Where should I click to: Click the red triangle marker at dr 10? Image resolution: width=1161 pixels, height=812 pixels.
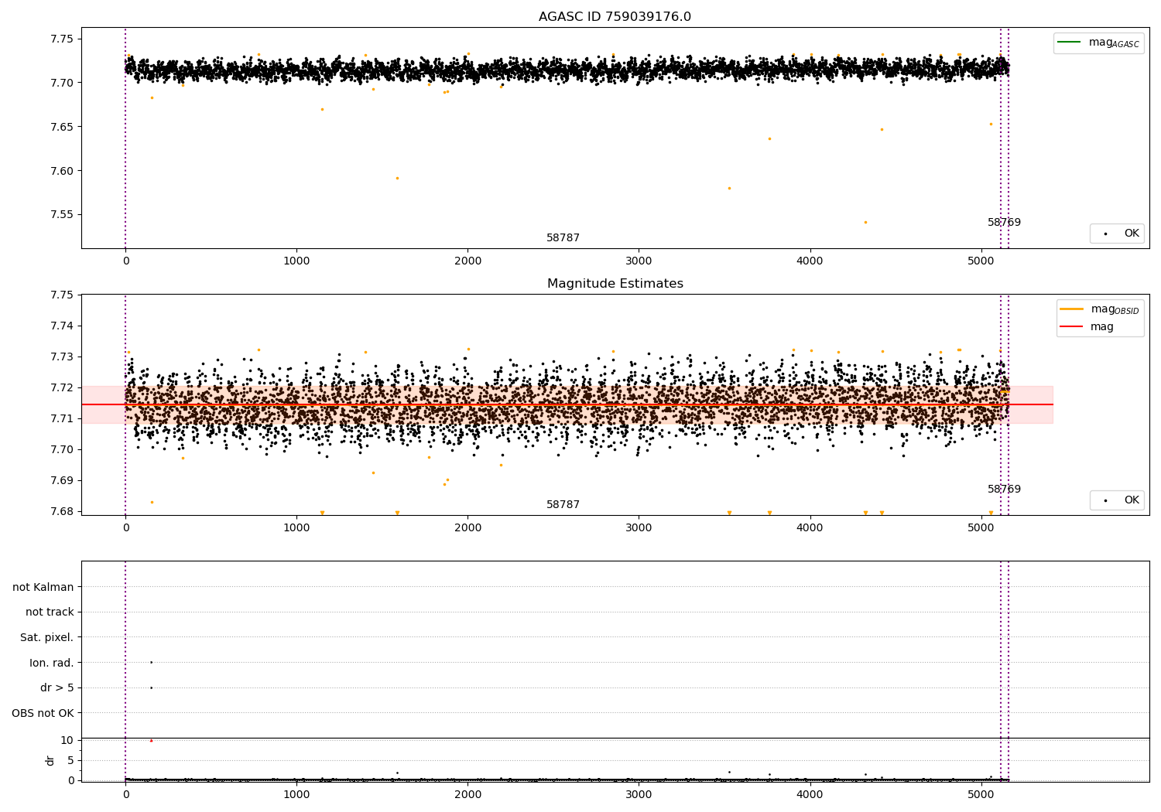click(151, 741)
